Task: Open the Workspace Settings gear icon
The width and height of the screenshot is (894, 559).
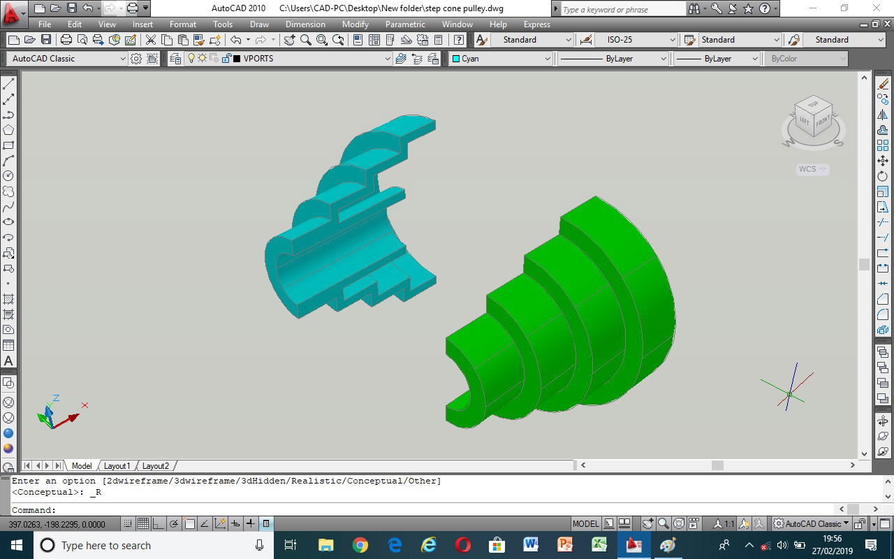Action: (x=136, y=59)
